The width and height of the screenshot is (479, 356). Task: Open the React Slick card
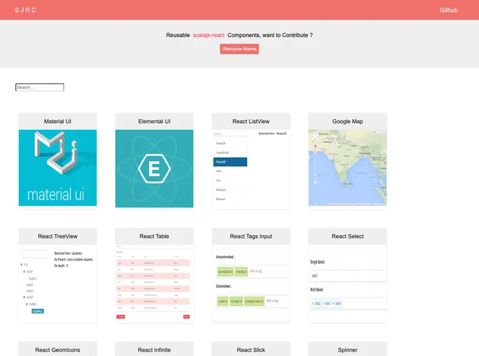coord(251,349)
